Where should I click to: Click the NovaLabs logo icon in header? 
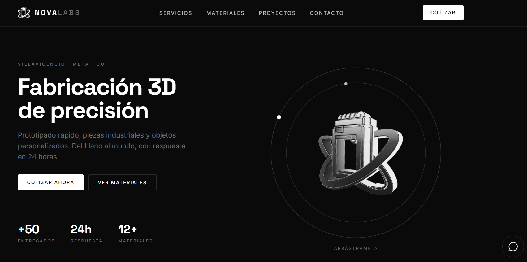24,13
